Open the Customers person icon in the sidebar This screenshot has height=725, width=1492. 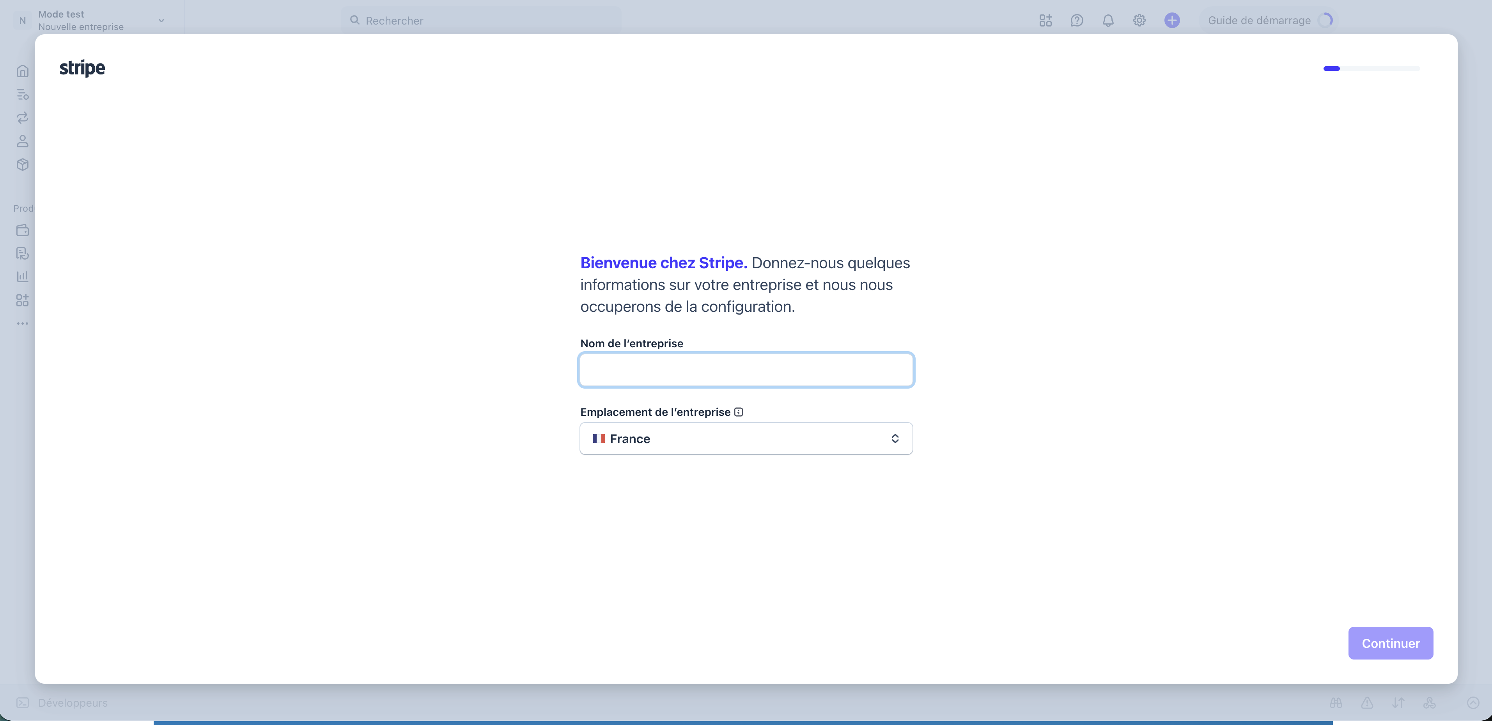[x=23, y=141]
